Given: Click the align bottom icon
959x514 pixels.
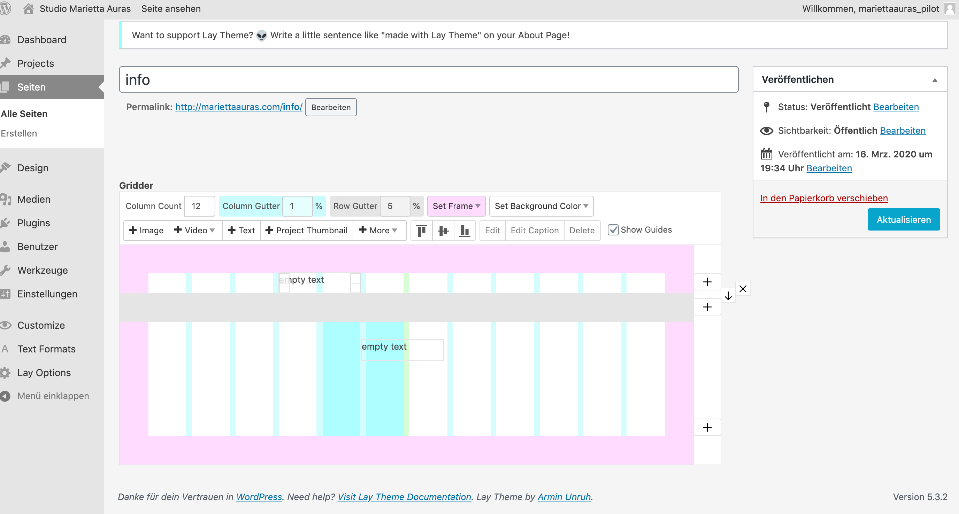Looking at the screenshot, I should point(465,231).
